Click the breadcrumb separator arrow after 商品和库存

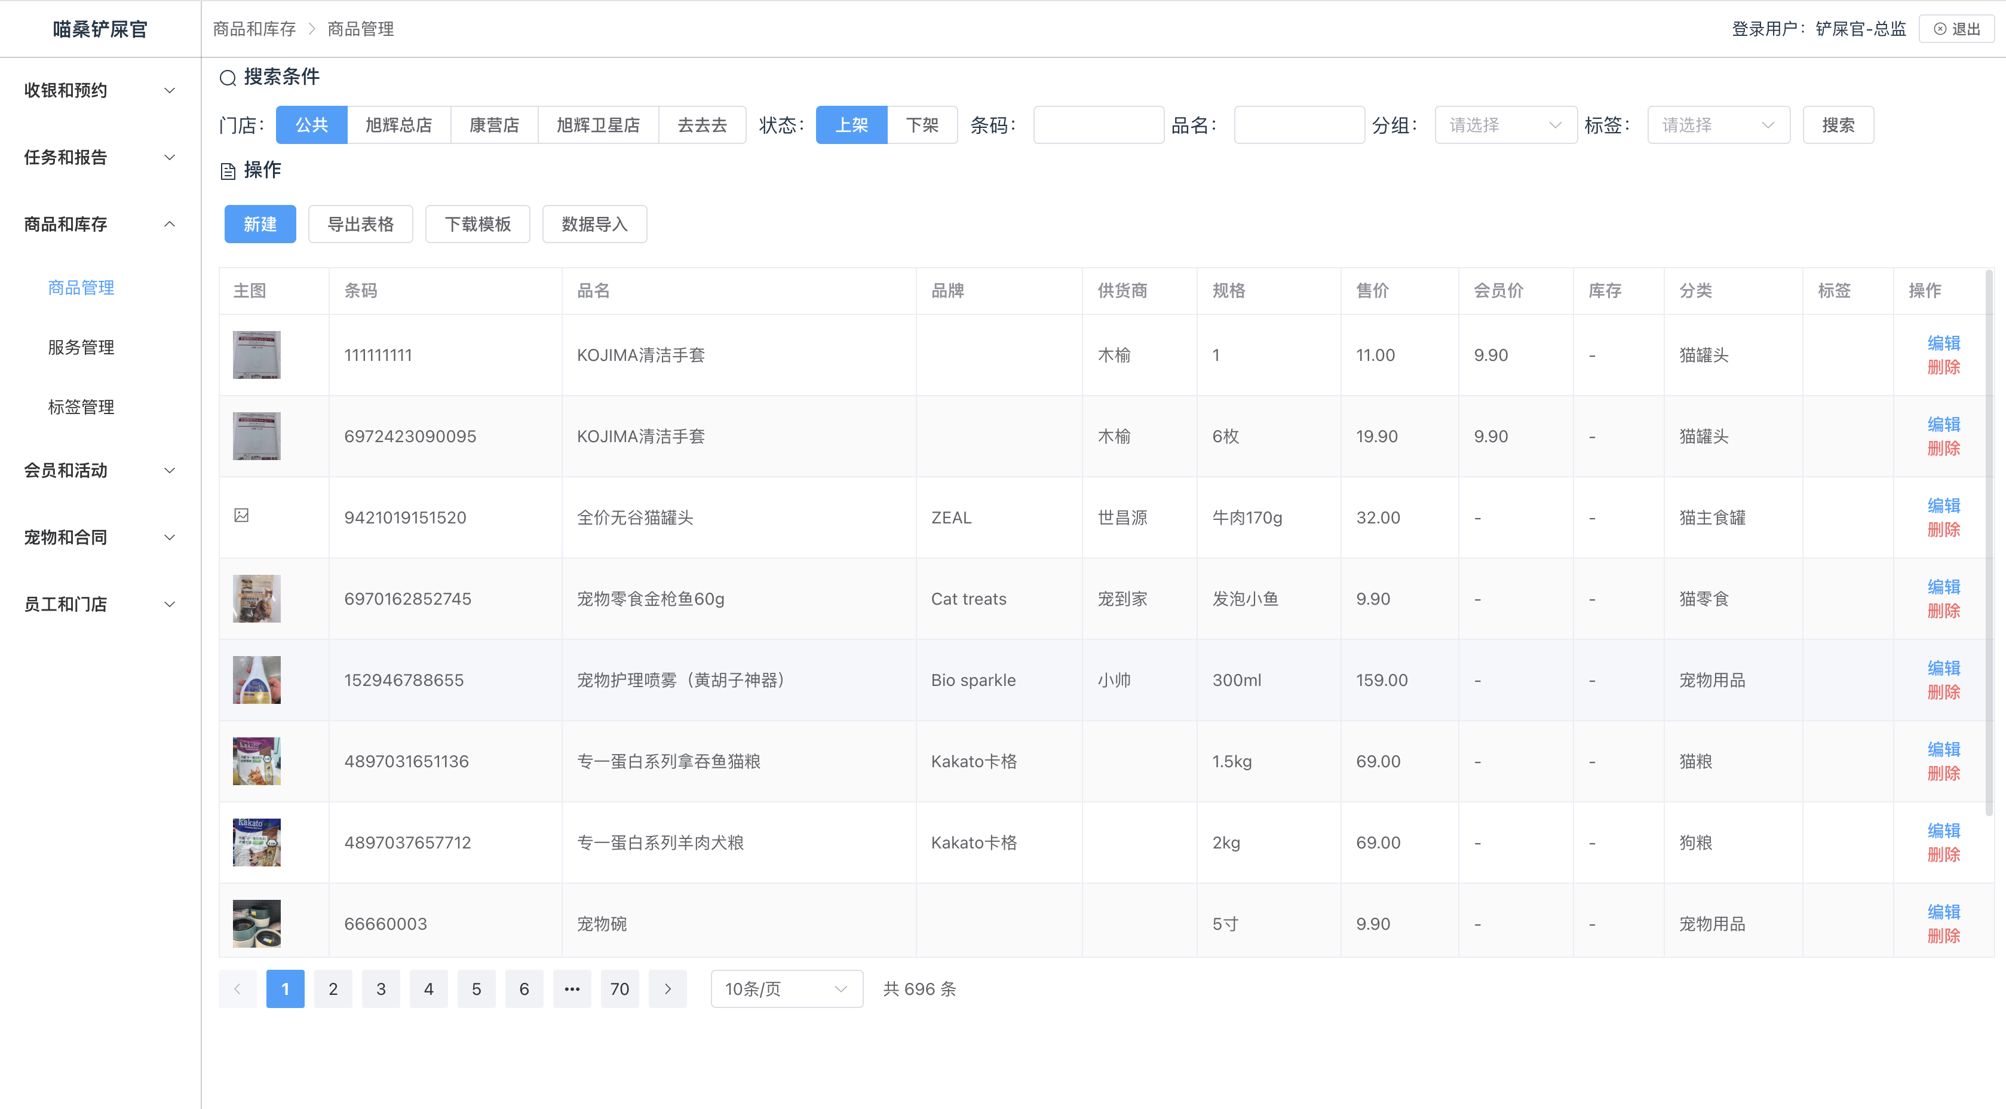311,29
